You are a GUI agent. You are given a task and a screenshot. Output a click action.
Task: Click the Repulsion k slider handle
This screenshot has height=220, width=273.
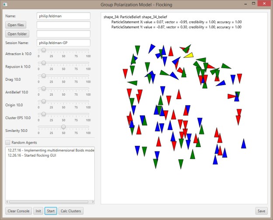(44, 63)
